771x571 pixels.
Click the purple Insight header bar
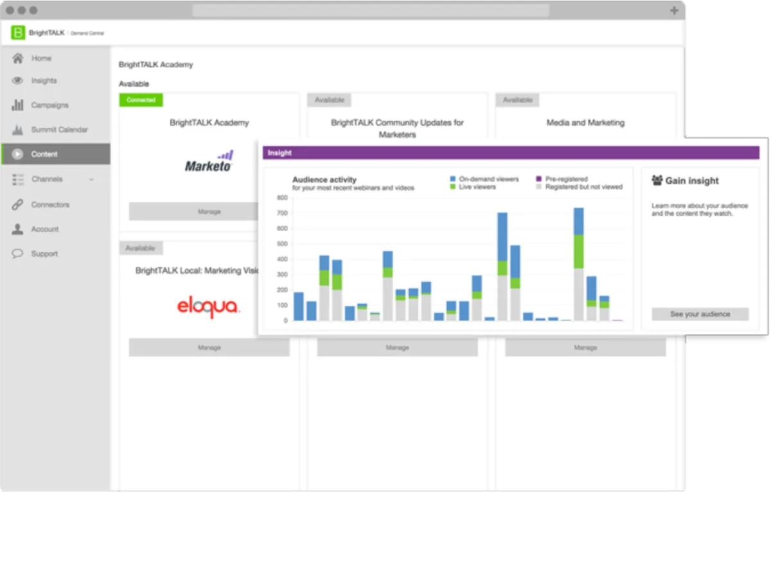tap(511, 153)
